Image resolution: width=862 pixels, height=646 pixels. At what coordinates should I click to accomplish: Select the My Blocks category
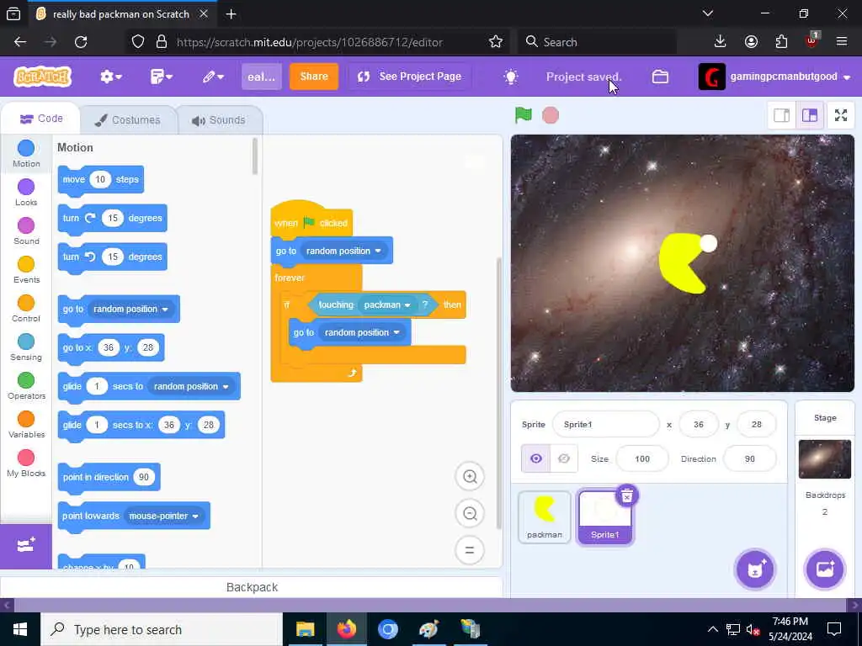26,463
